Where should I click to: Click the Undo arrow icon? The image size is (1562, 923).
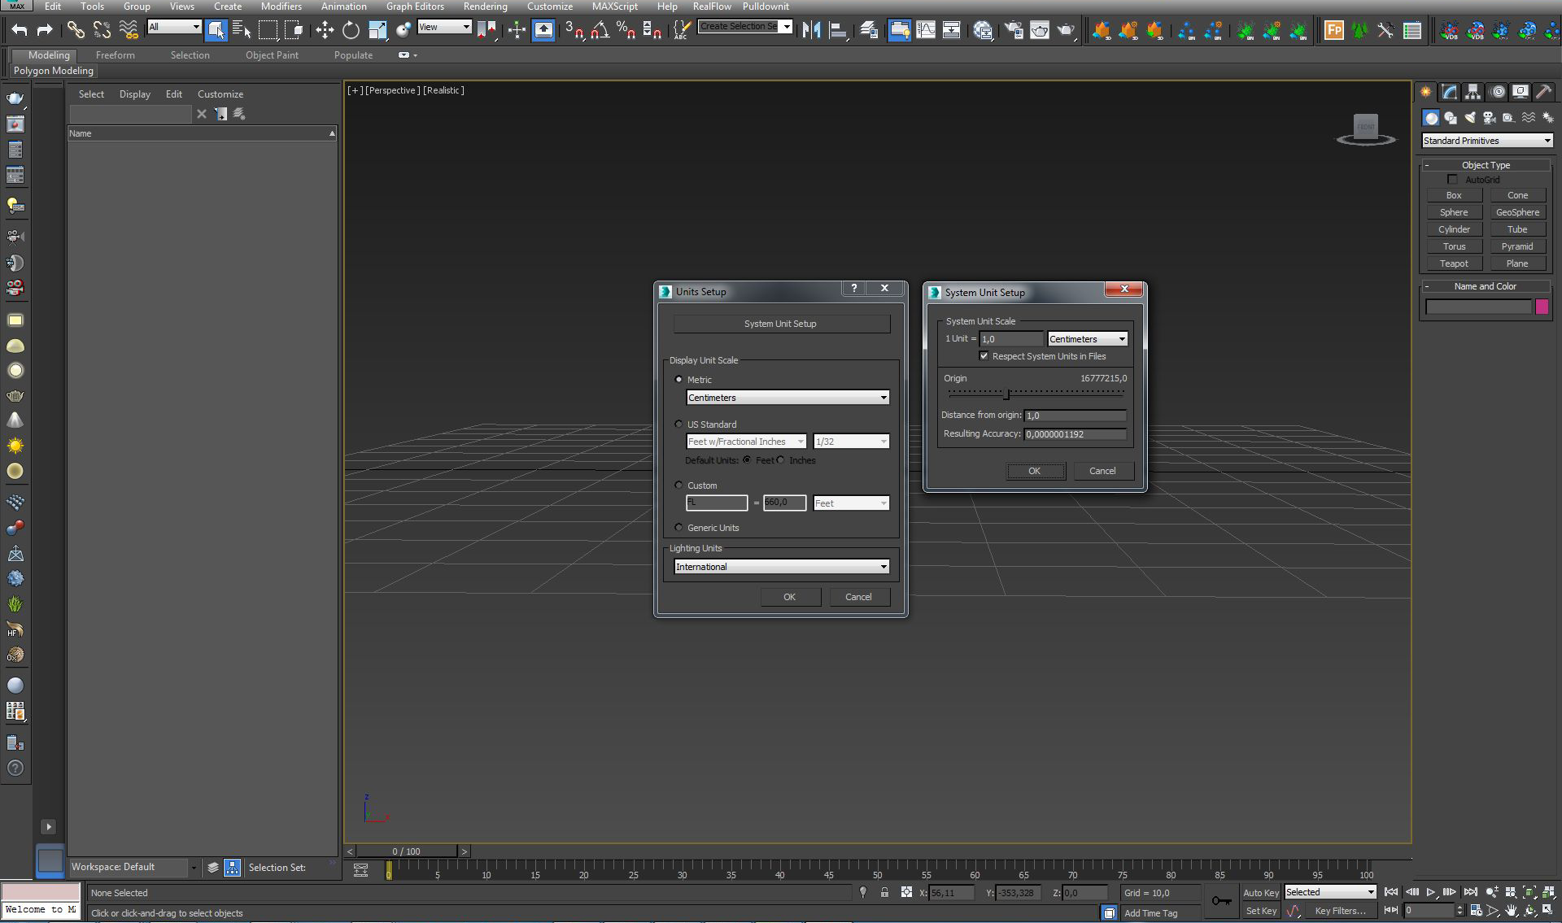click(x=20, y=30)
